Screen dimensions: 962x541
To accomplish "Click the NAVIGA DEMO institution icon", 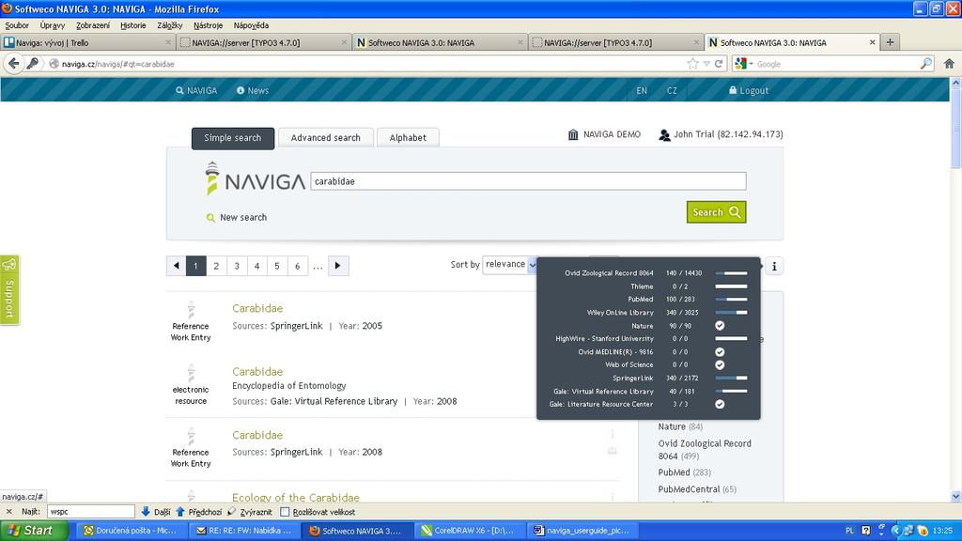I will [x=573, y=134].
